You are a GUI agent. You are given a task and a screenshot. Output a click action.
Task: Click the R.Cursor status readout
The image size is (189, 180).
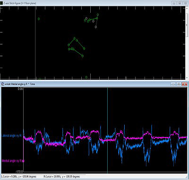coord(62,177)
